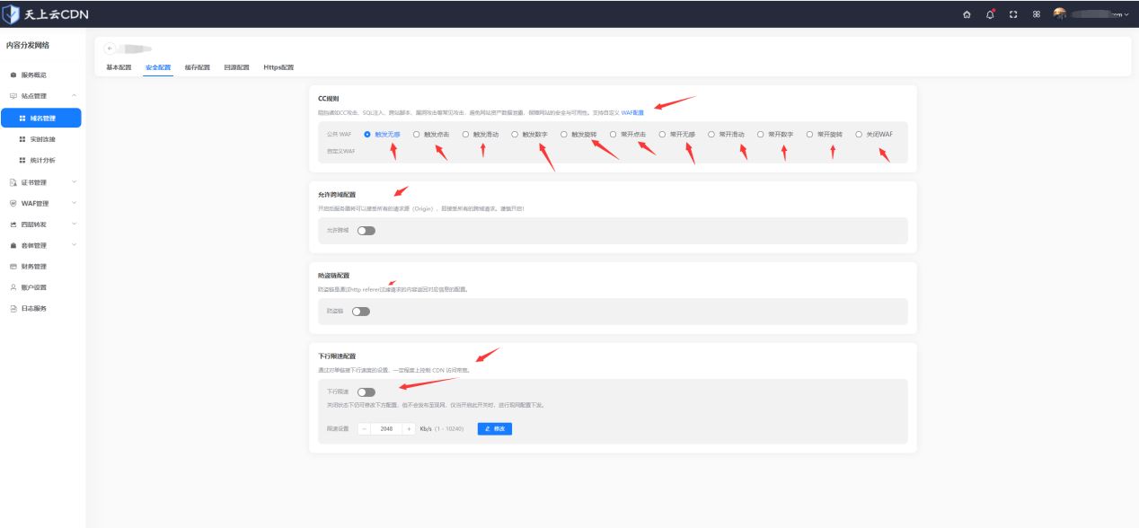The image size is (1139, 528).
Task: Click the 站点管理 monitor icon
Action: (13, 95)
